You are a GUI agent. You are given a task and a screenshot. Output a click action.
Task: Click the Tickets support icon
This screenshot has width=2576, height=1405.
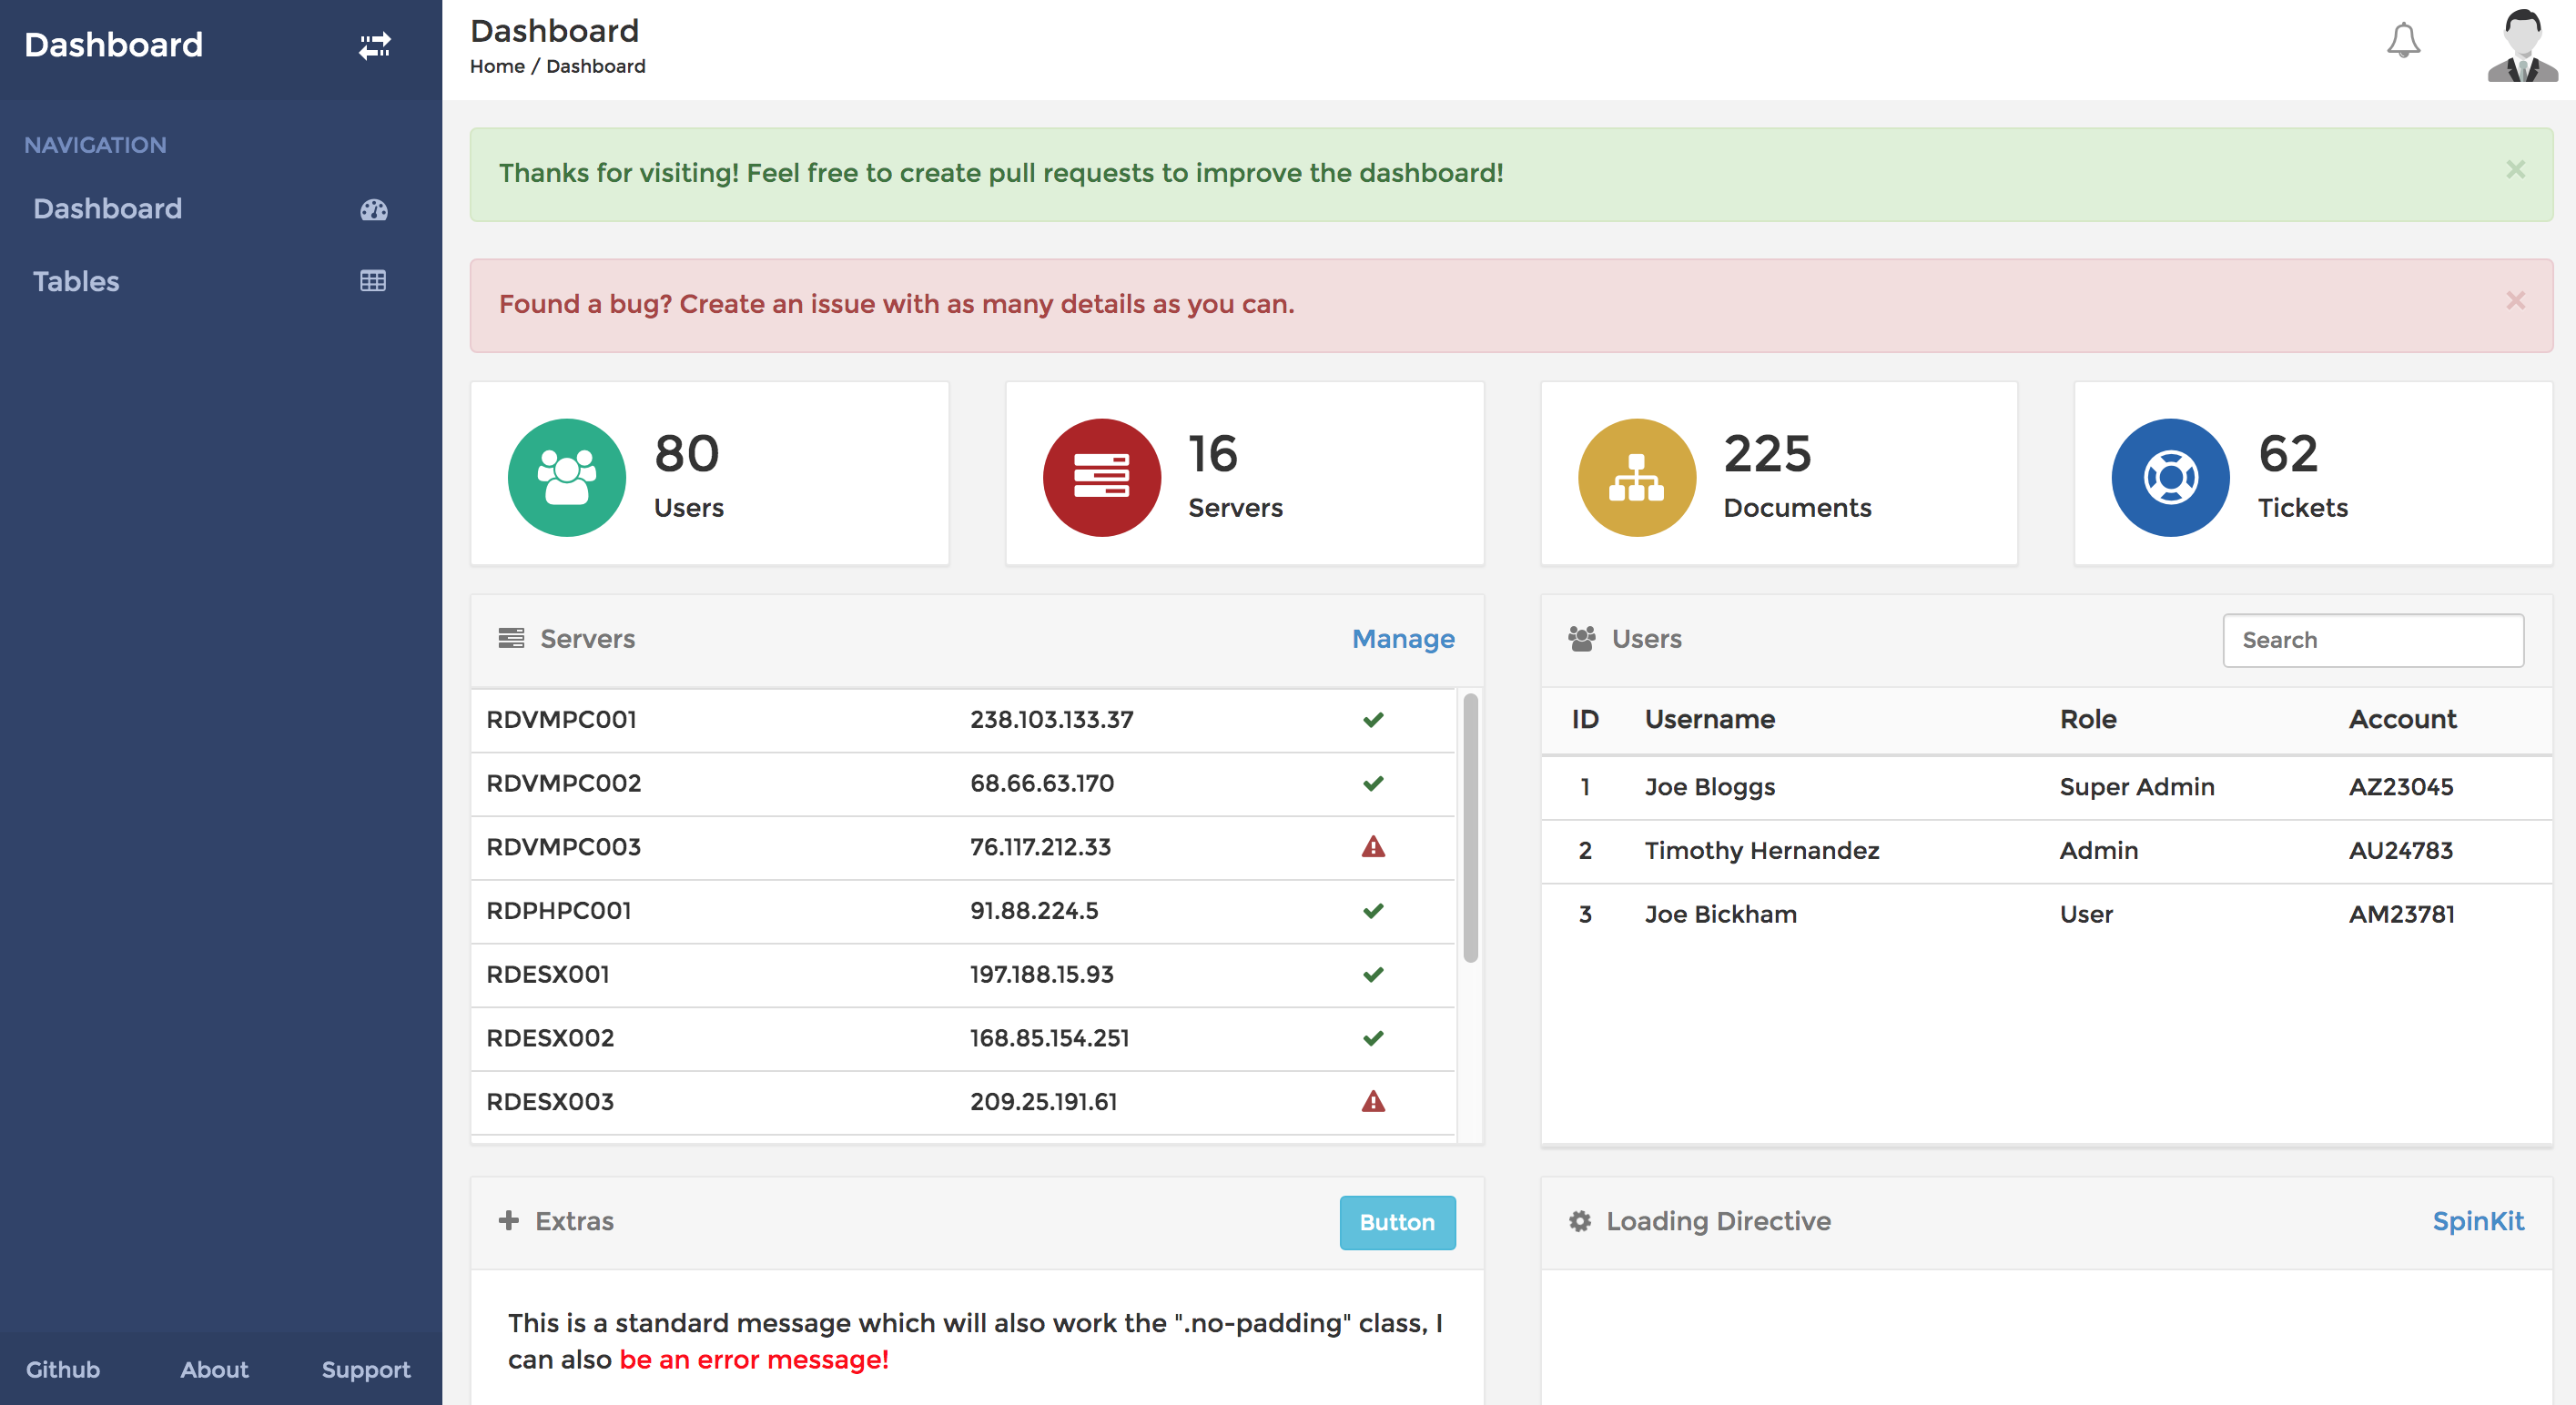pos(2166,476)
